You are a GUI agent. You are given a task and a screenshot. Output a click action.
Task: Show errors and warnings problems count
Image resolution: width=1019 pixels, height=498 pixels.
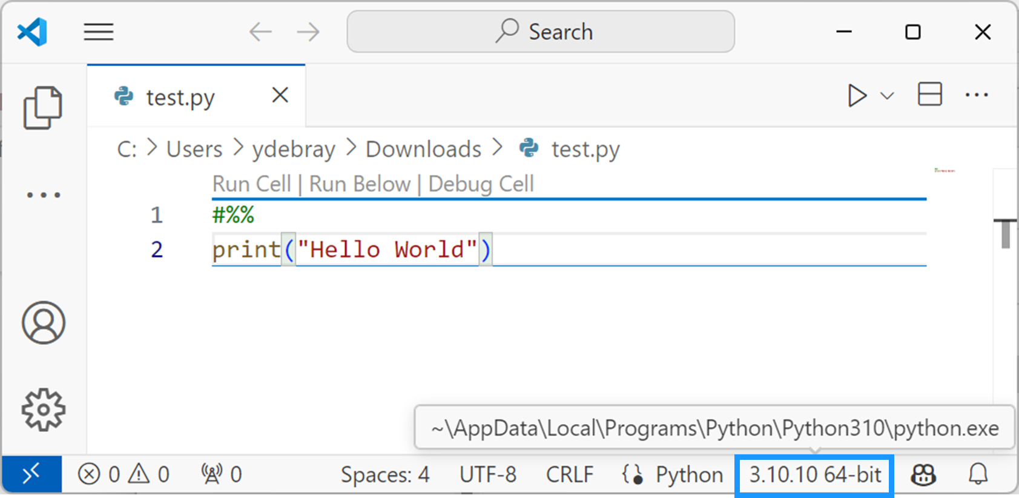click(124, 474)
